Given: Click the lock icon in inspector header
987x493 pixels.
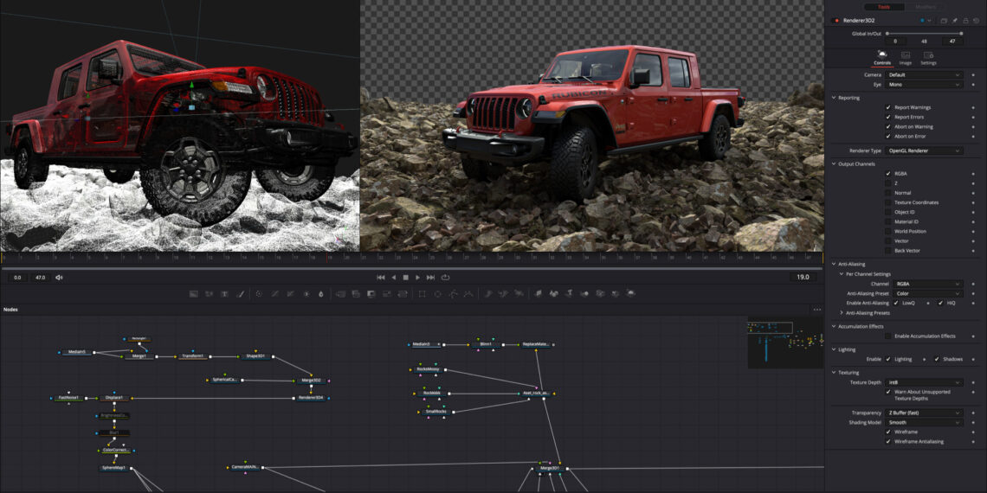Looking at the screenshot, I should 965,20.
